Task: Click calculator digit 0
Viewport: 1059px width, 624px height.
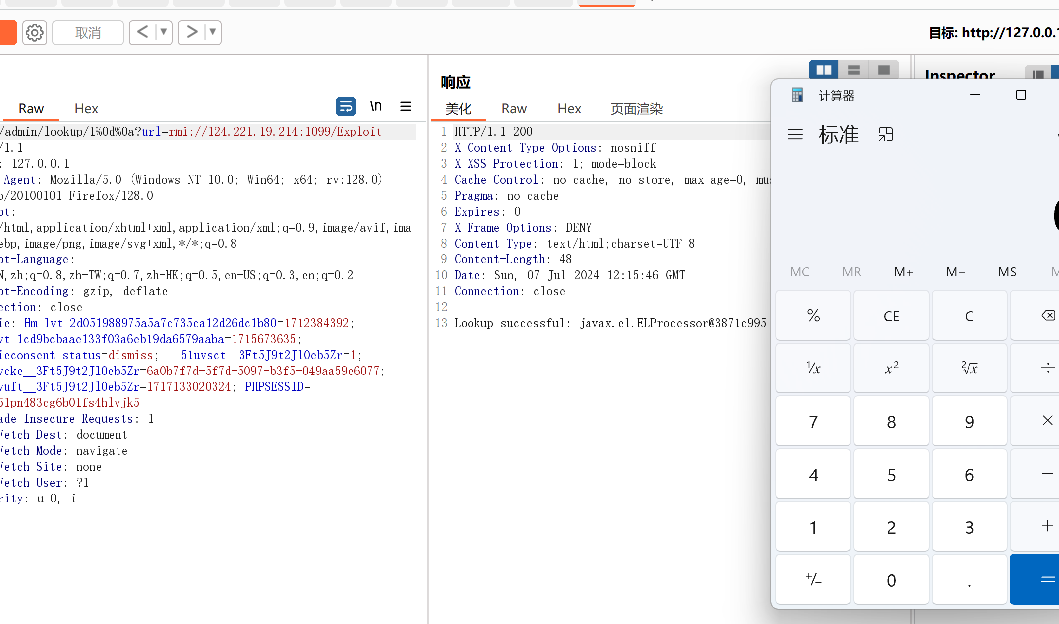Action: (x=891, y=580)
